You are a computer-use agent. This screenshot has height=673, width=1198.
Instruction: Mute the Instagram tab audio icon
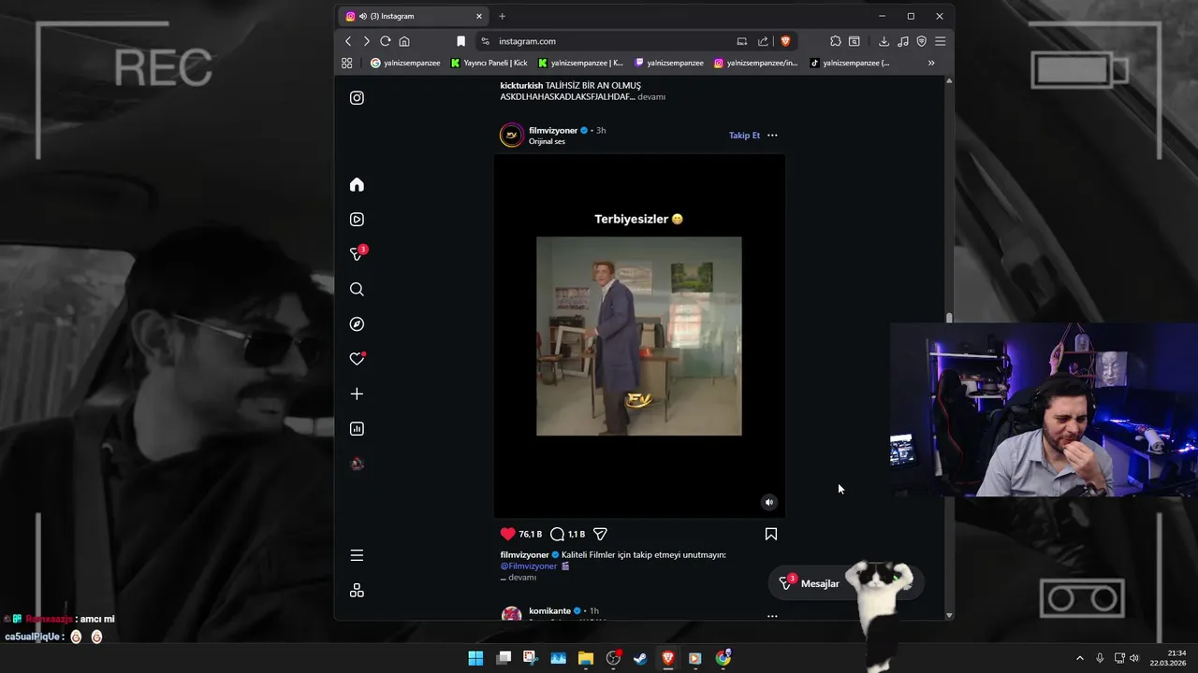point(362,16)
